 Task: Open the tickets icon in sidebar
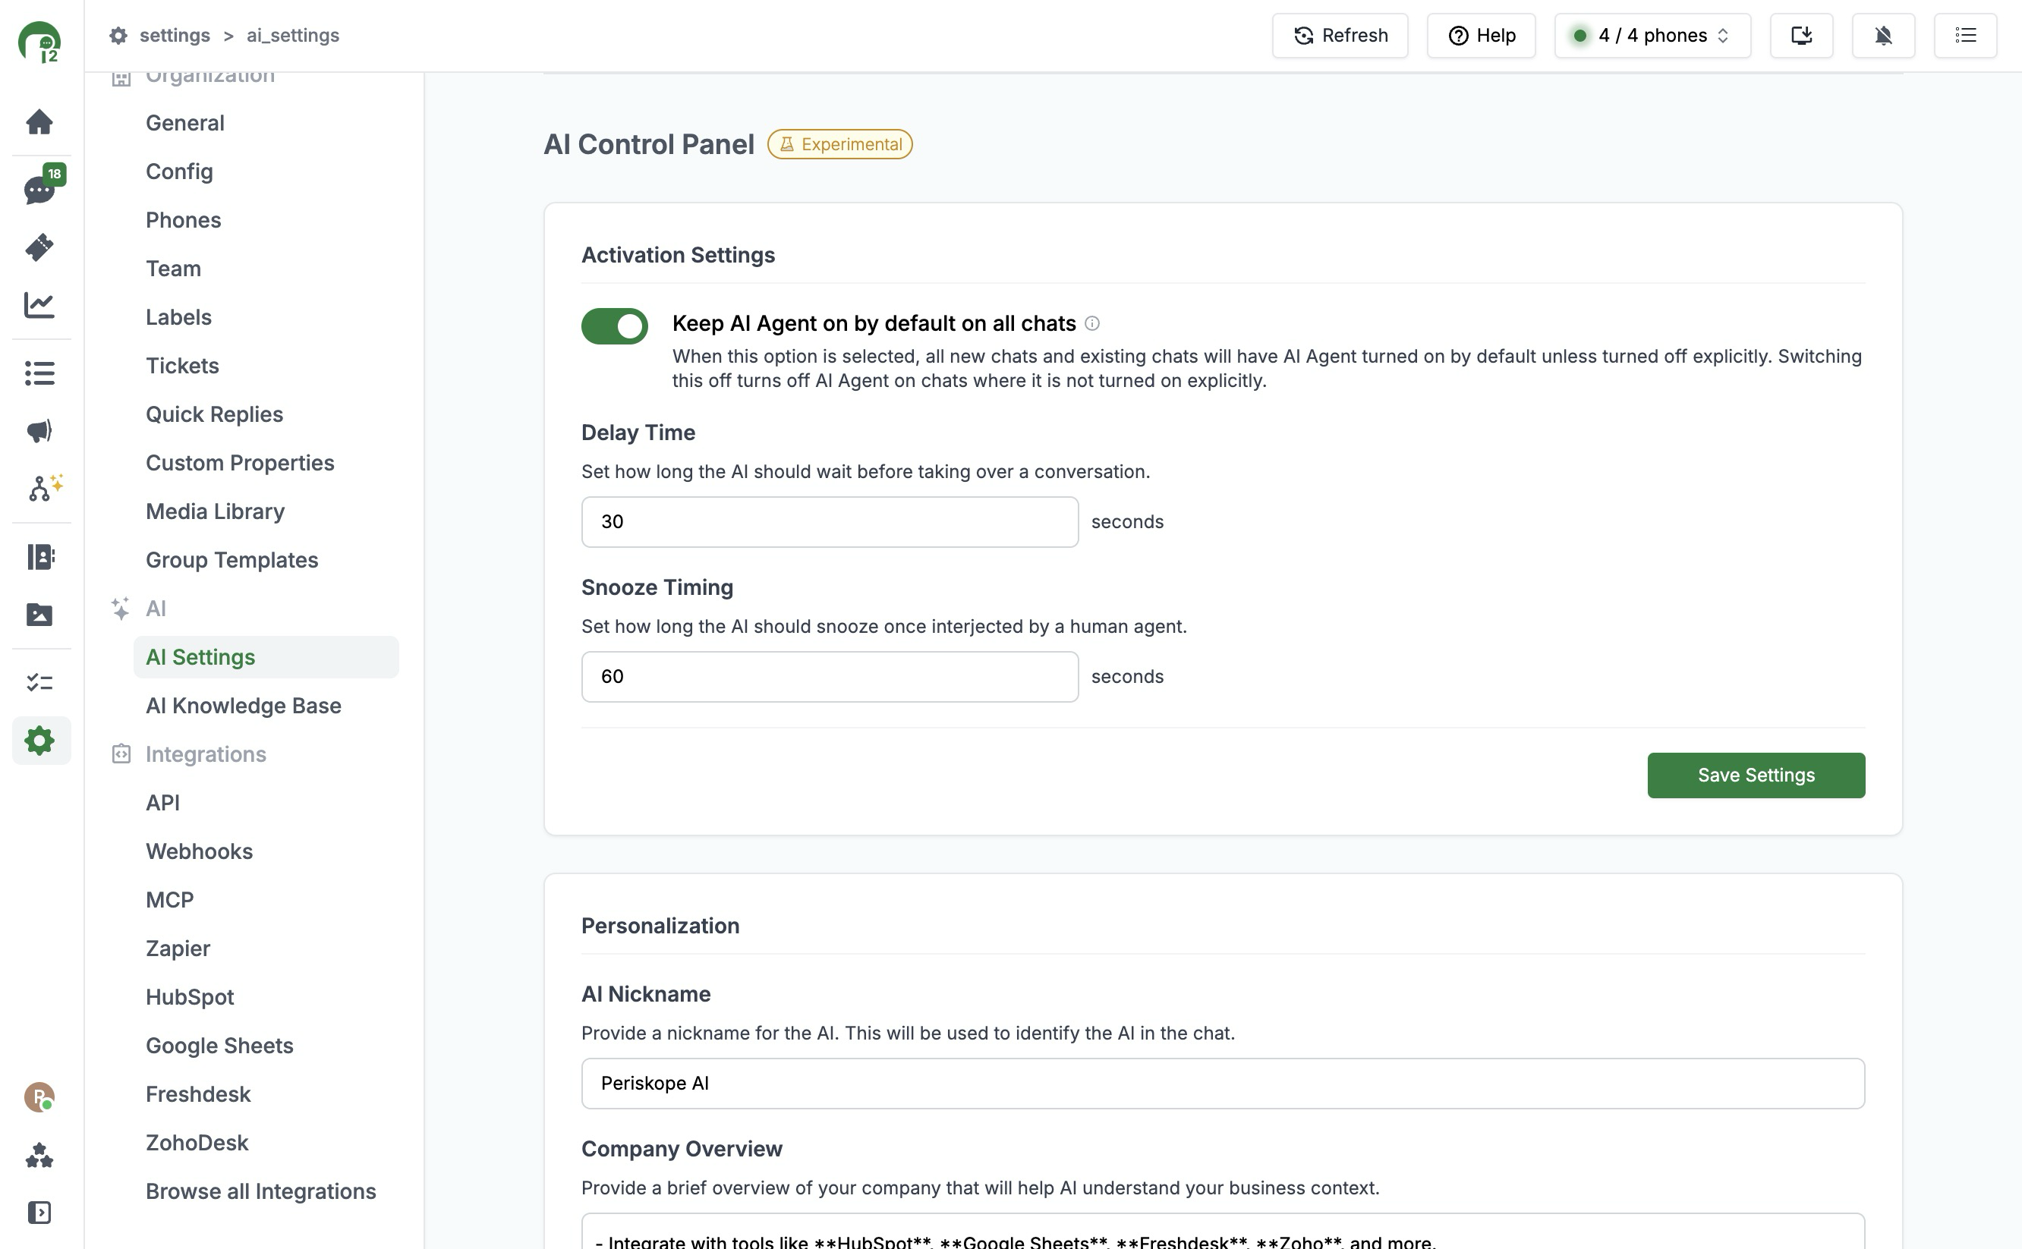(x=39, y=247)
